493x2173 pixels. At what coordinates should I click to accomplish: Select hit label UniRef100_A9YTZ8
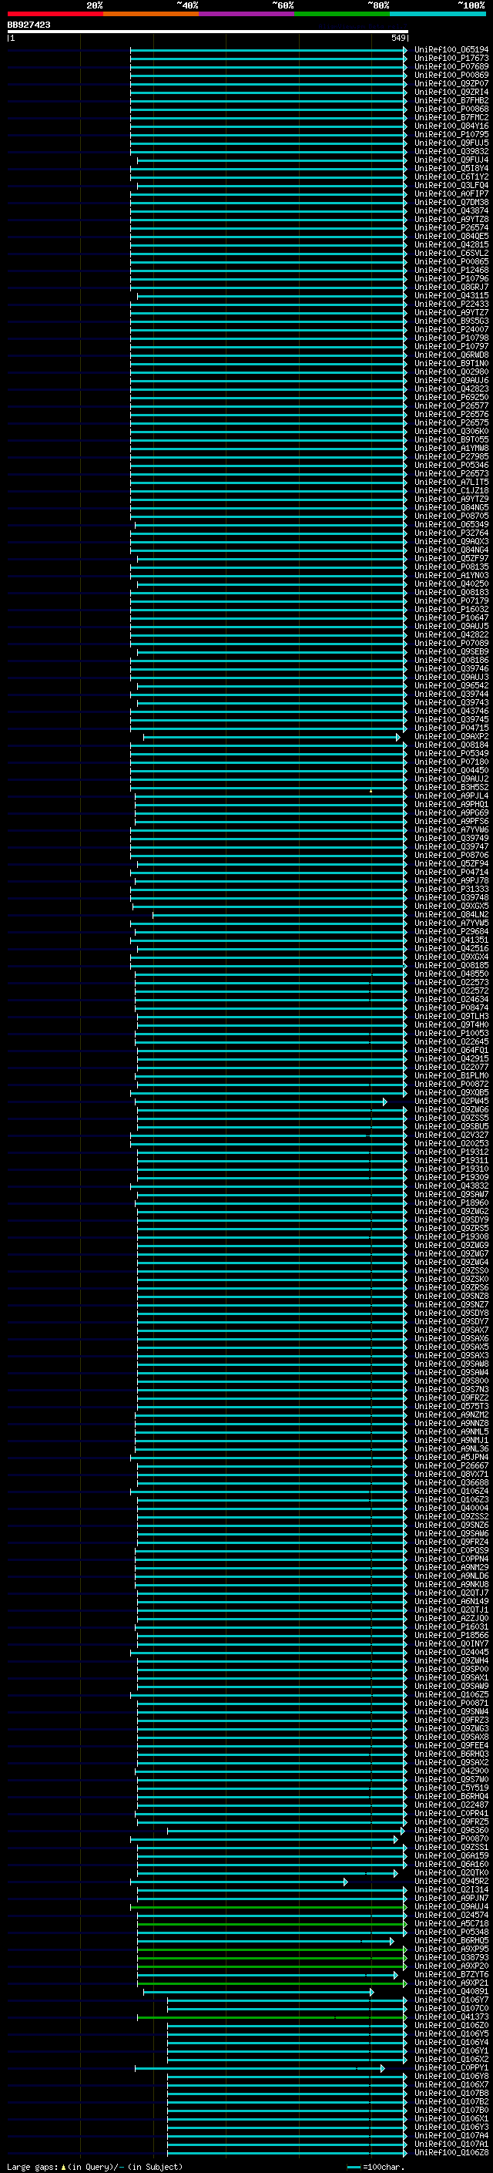click(451, 220)
